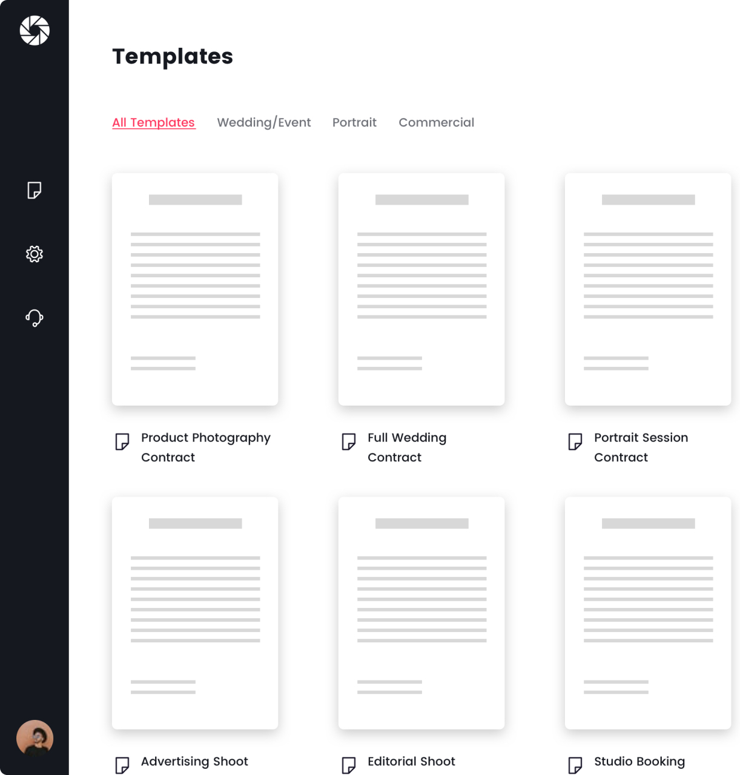
Task: Open the documents icon in sidebar
Action: pyautogui.click(x=35, y=190)
